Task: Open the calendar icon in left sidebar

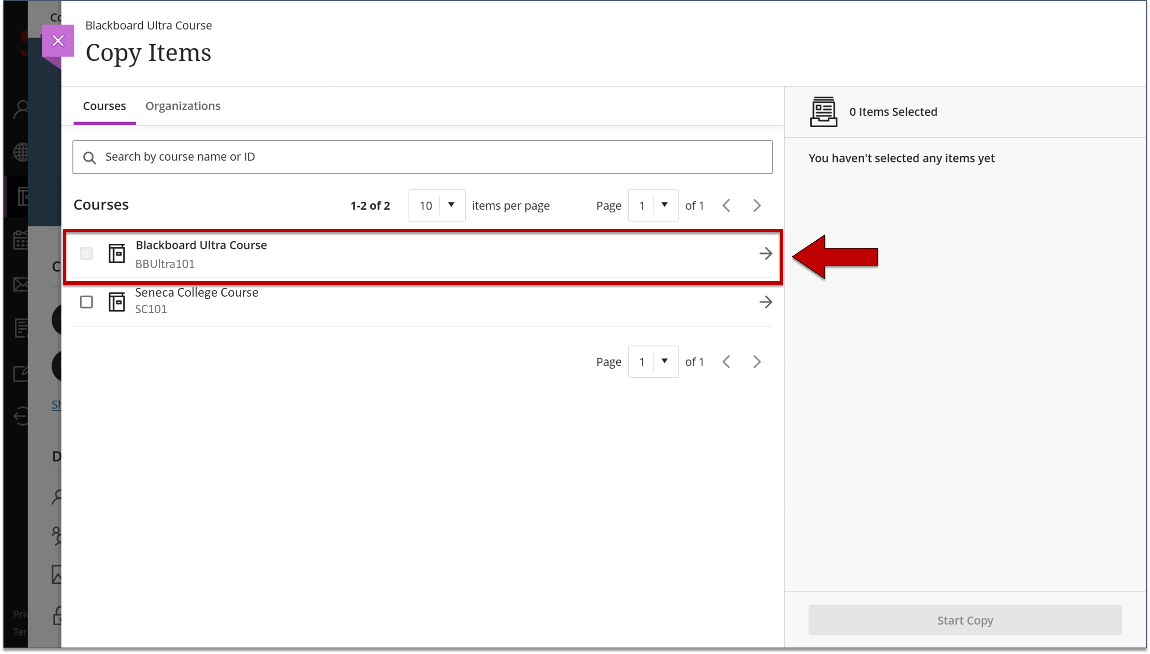Action: click(21, 240)
